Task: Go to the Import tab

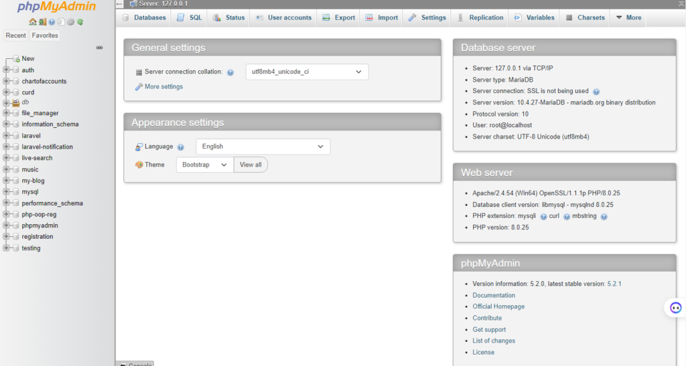Action: [x=381, y=18]
